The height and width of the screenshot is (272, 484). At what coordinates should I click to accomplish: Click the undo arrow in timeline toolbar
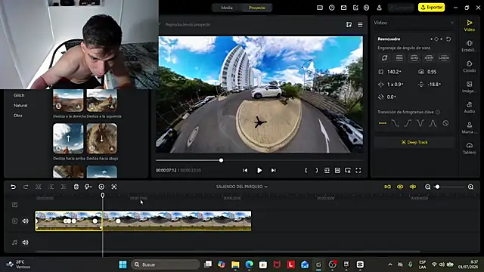point(14,187)
